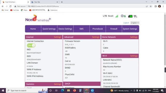Image resolution: width=166 pixels, height=93 pixels.
Task: Open the Chrome three-dot menu
Action: (163, 6)
